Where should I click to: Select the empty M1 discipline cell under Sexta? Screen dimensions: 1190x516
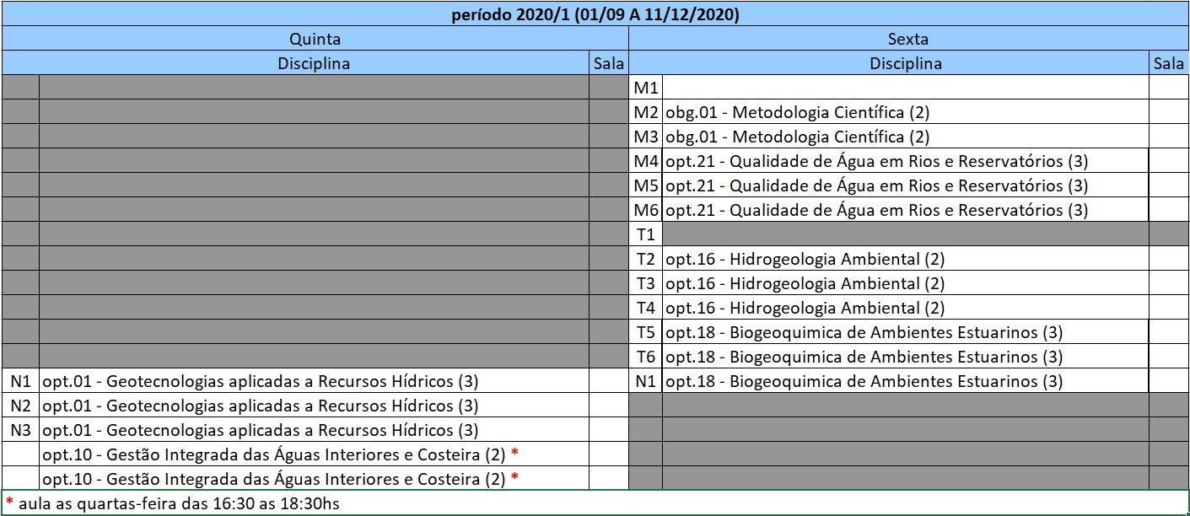pos(906,88)
